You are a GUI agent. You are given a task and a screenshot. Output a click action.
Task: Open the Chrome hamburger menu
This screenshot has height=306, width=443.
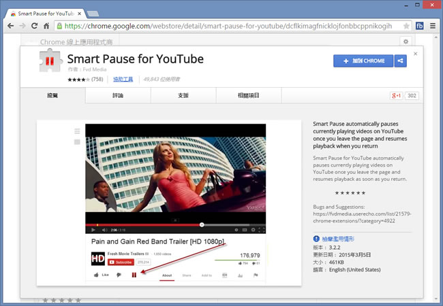433,27
